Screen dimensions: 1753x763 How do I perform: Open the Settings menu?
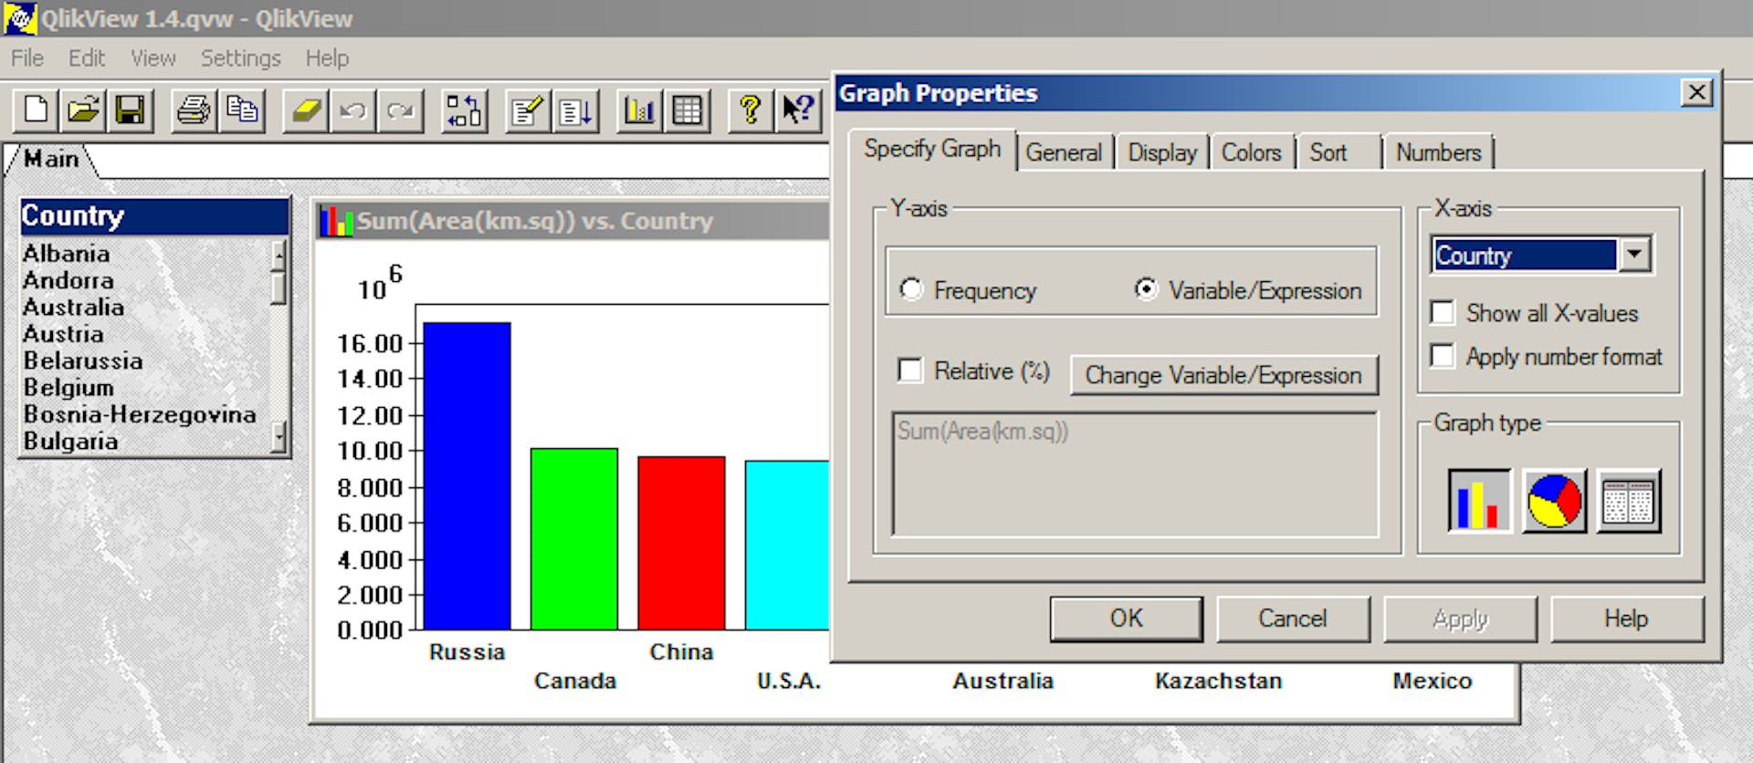(240, 58)
